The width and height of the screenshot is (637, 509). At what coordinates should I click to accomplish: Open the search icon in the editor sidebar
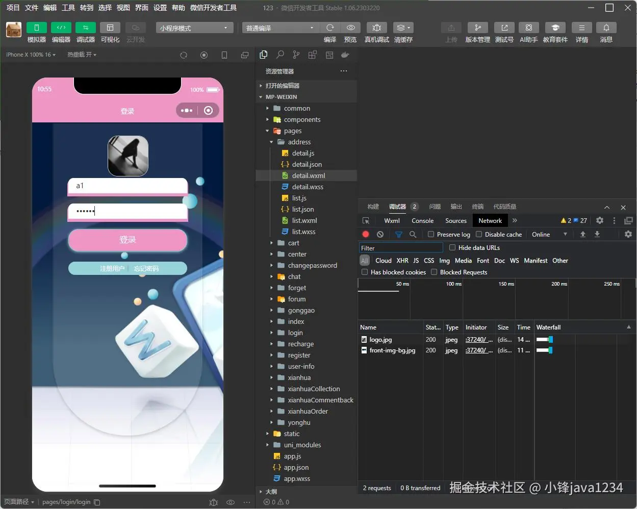click(280, 55)
